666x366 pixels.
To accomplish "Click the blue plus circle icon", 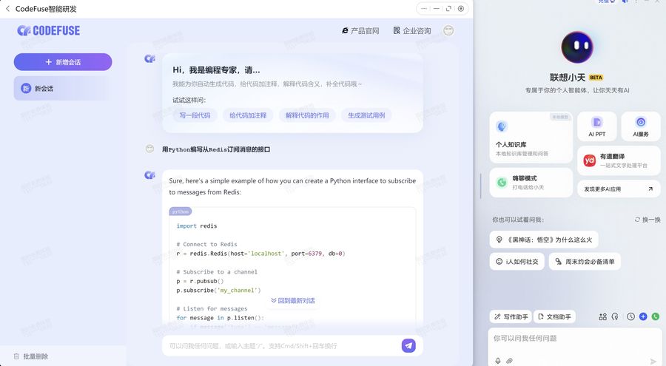I will (x=643, y=316).
